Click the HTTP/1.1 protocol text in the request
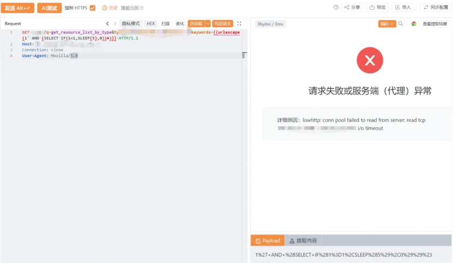 (x=128, y=38)
